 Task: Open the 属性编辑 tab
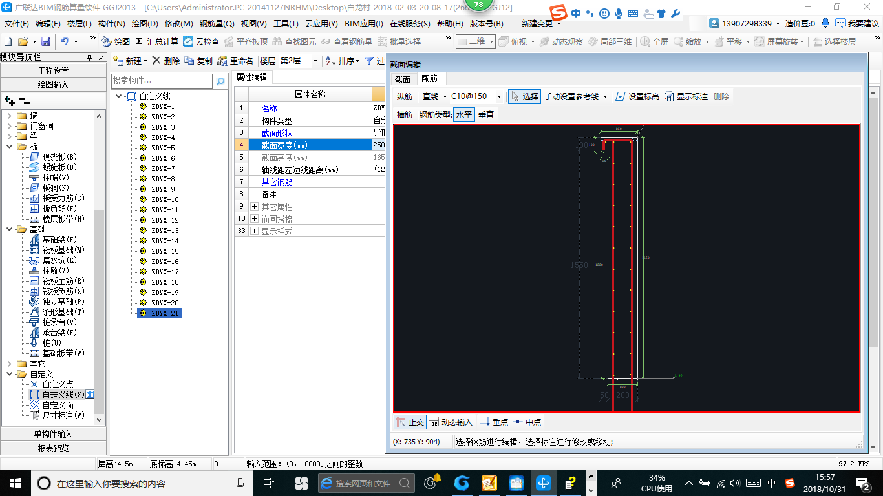251,77
